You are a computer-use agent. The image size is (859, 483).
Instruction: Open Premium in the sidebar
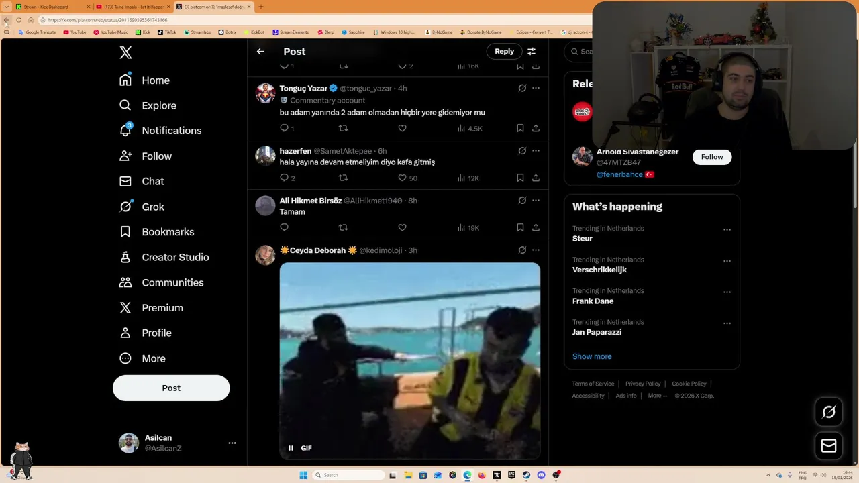pyautogui.click(x=151, y=308)
